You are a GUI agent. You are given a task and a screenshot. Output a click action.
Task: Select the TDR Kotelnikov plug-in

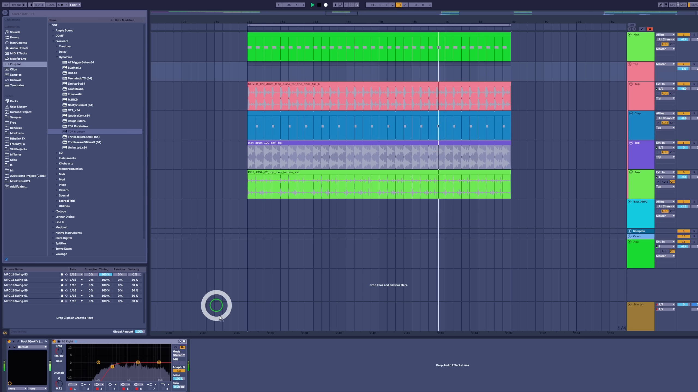coord(78,126)
